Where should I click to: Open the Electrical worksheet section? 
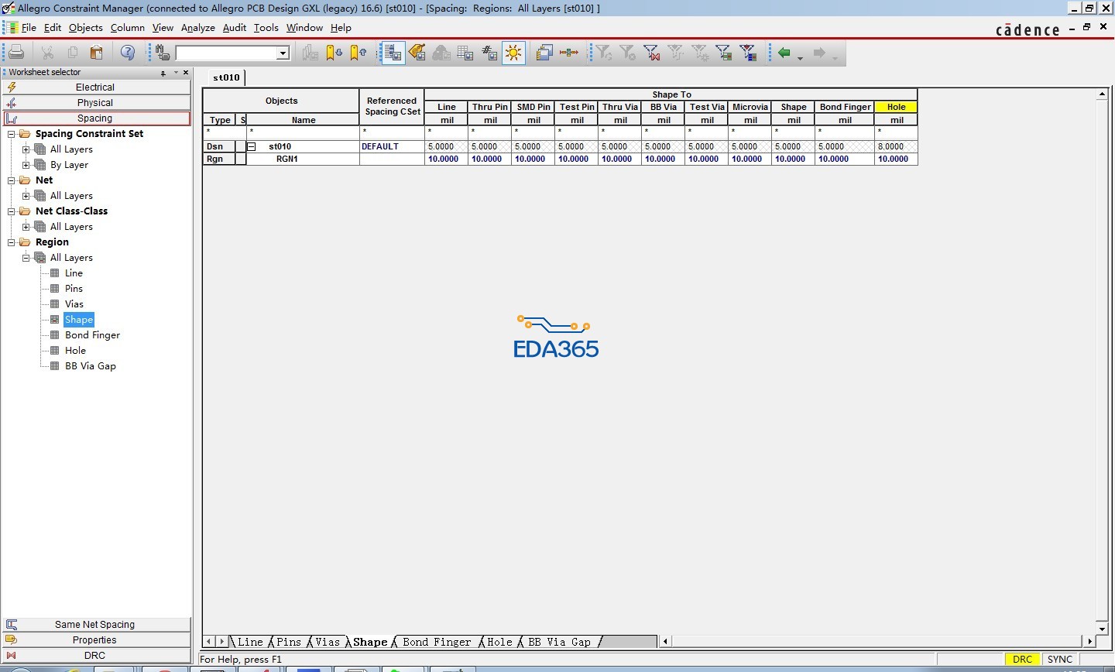[x=95, y=87]
